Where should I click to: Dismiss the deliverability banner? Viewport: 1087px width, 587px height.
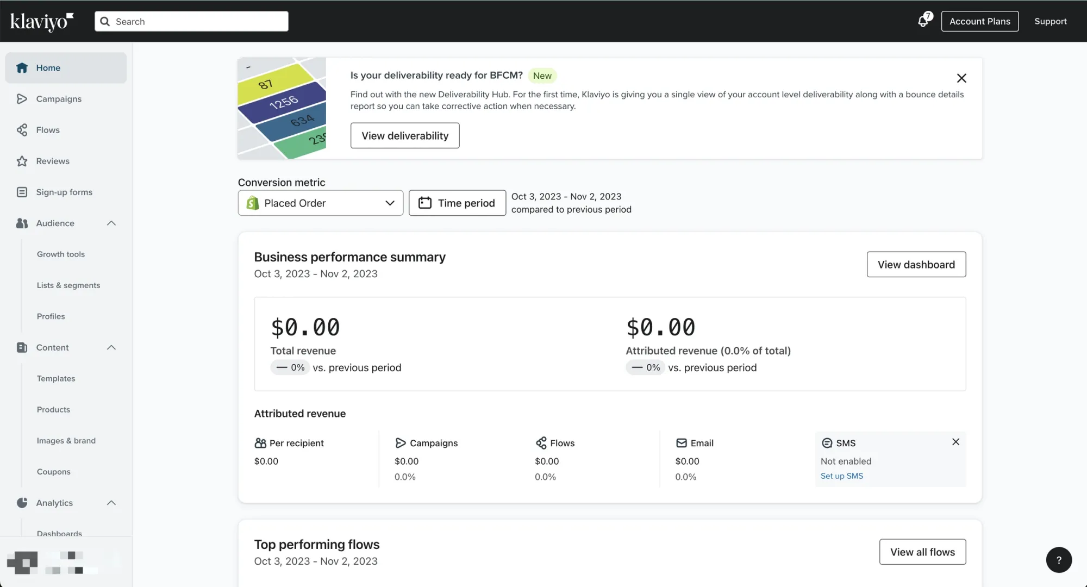click(961, 78)
